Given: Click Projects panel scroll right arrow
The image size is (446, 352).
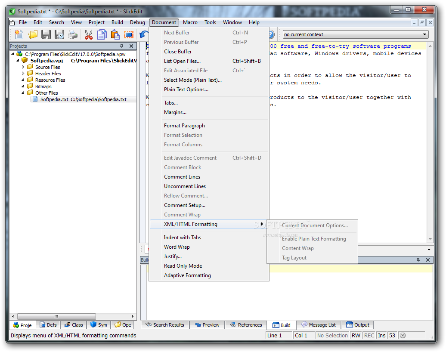Looking at the screenshot, I should coord(133,316).
